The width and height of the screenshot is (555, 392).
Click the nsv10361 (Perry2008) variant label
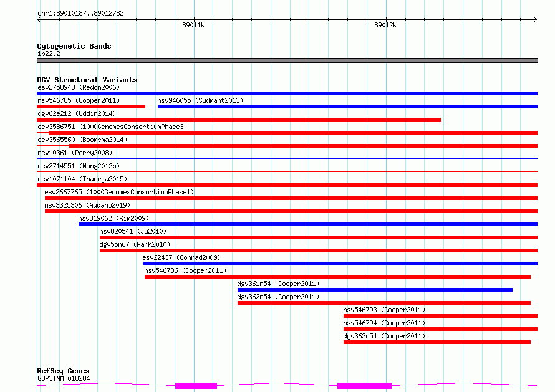pos(75,153)
